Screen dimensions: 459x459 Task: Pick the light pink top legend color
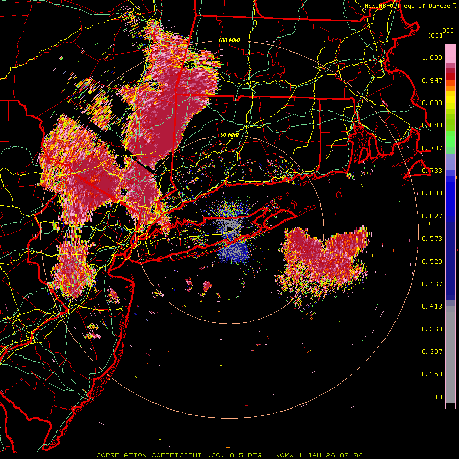tap(450, 55)
